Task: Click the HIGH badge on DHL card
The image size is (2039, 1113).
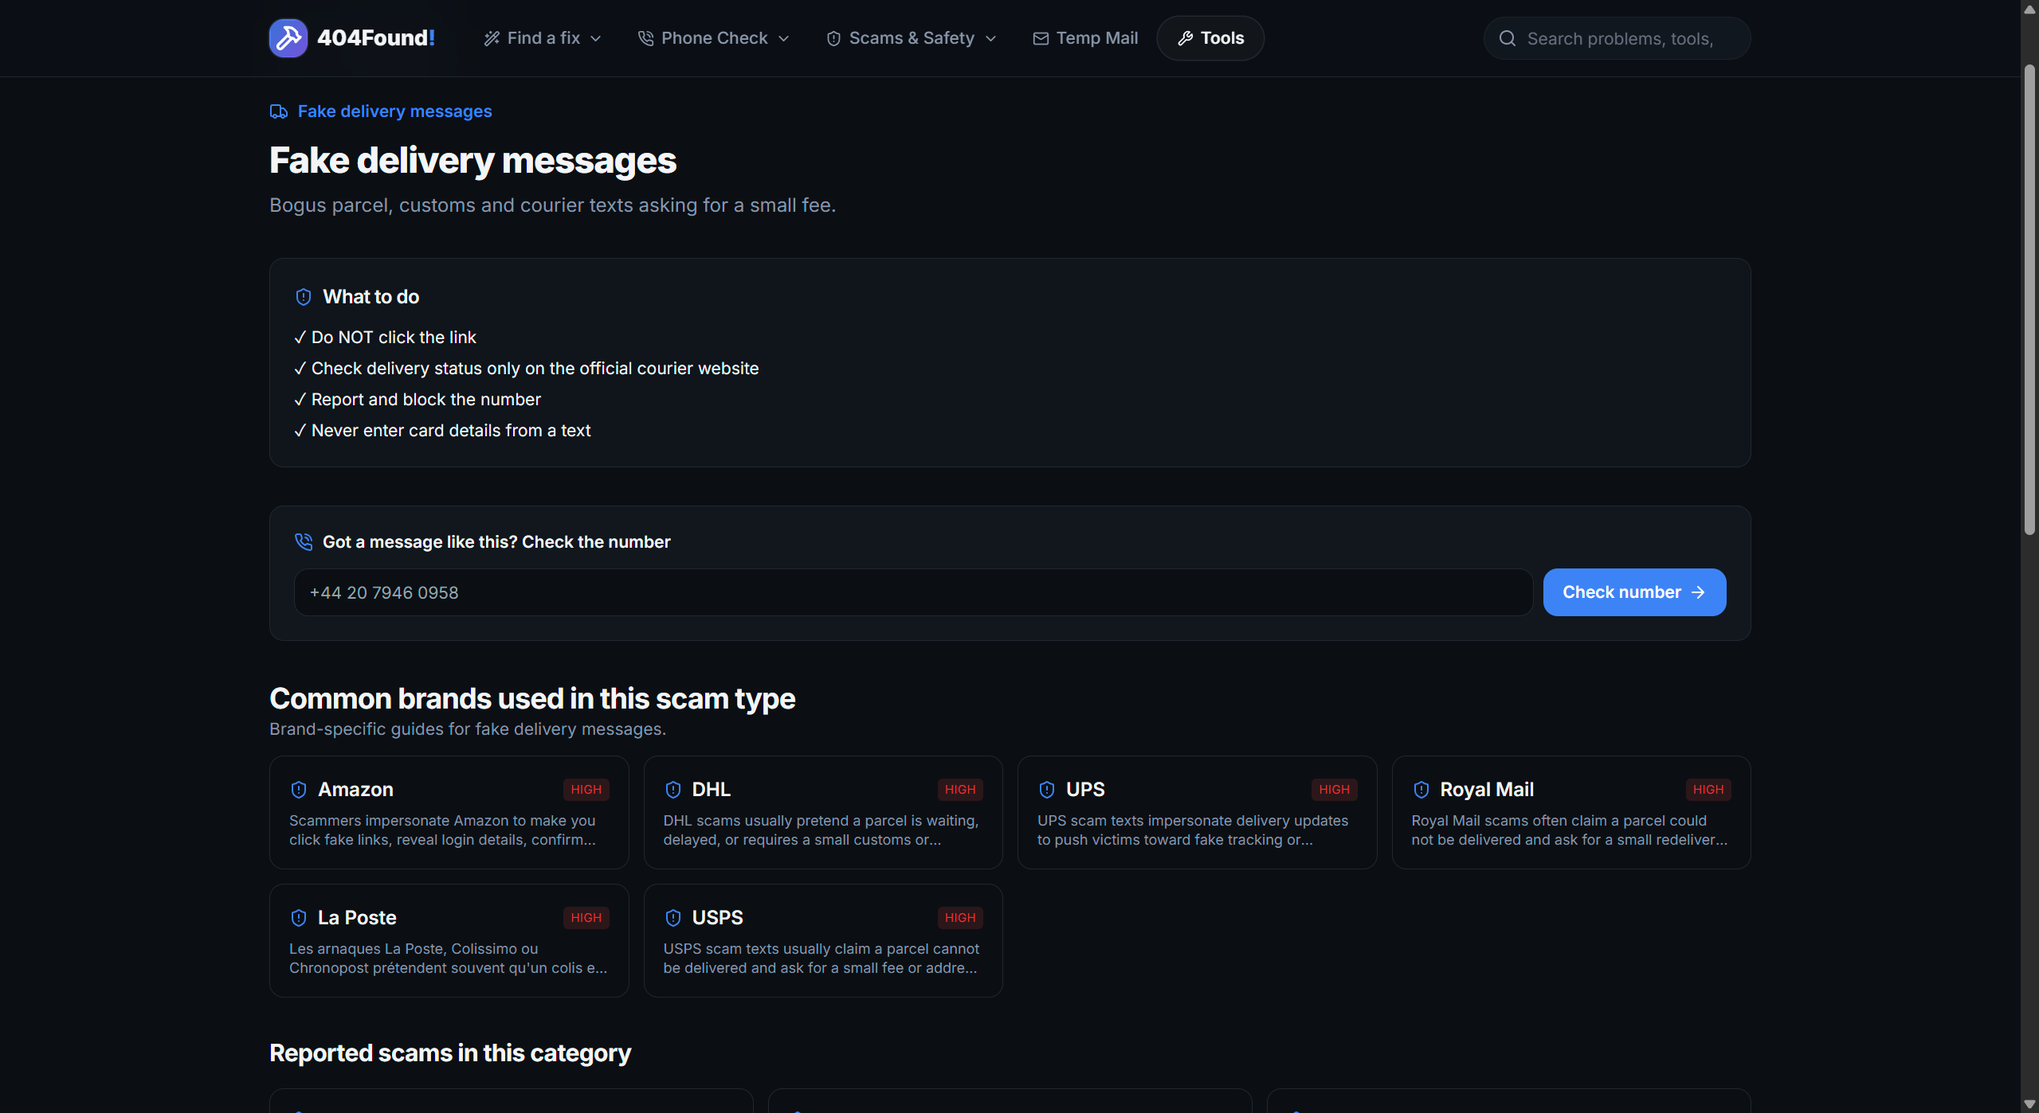Action: pos(960,790)
